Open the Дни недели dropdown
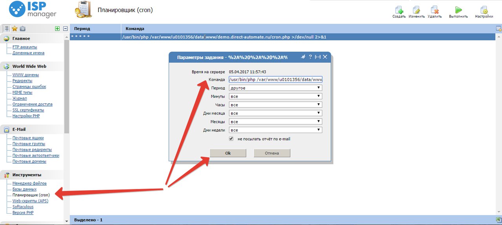The image size is (502, 225). pyautogui.click(x=276, y=130)
